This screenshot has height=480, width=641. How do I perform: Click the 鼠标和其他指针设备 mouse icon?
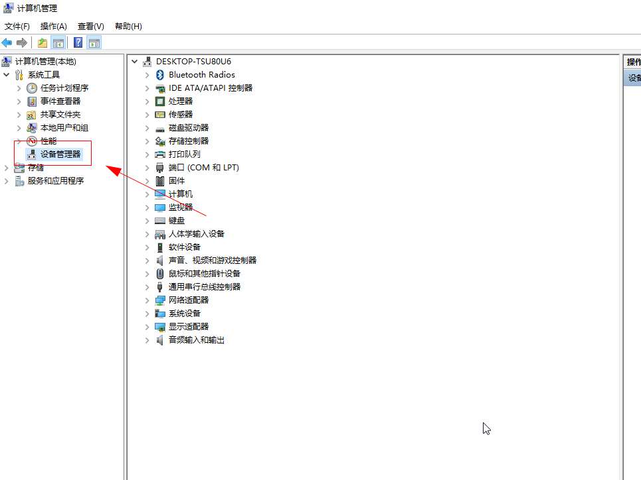(160, 274)
